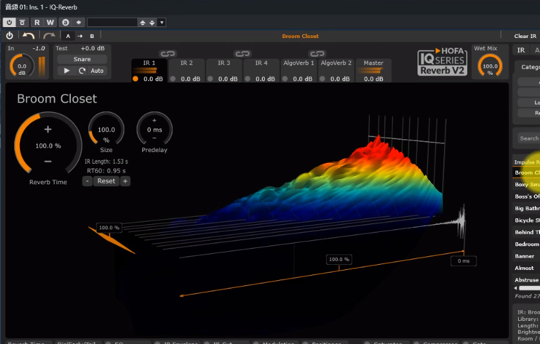Click minus button left of Reset

[87, 181]
